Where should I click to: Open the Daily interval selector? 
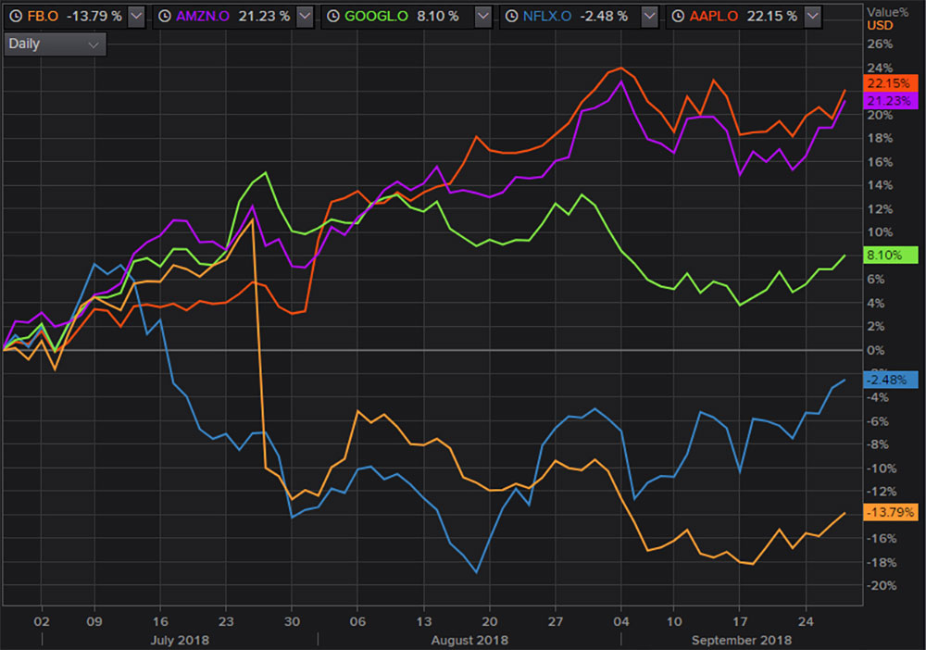[x=55, y=44]
